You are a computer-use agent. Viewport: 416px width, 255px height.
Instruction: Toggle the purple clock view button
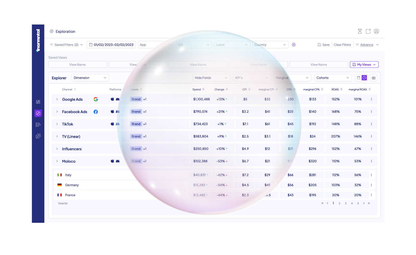pos(364,78)
